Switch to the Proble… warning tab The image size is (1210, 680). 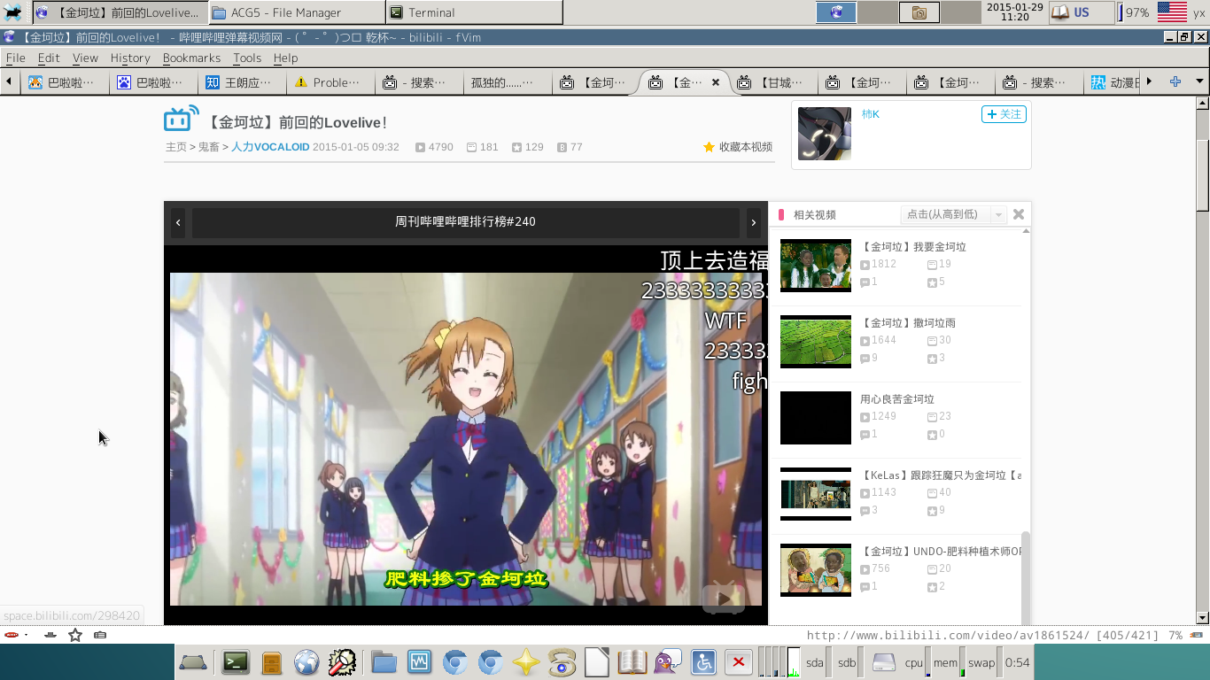tap(330, 82)
